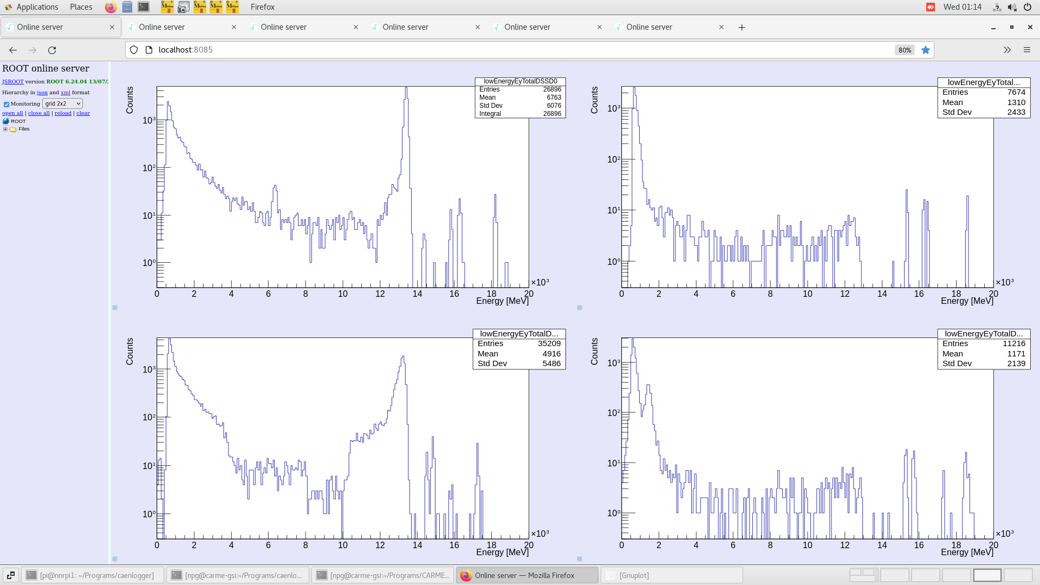This screenshot has height=585, width=1040.
Task: Expand the Files tree node
Action: (x=5, y=129)
